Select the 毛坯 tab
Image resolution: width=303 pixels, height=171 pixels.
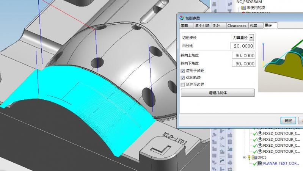coord(218,25)
